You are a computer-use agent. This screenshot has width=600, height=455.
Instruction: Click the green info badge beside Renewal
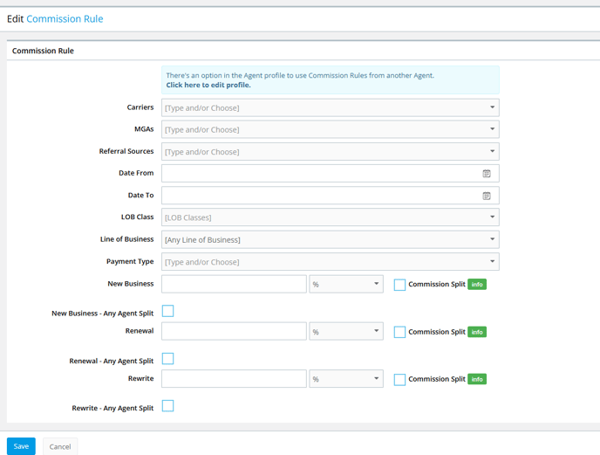tap(477, 332)
